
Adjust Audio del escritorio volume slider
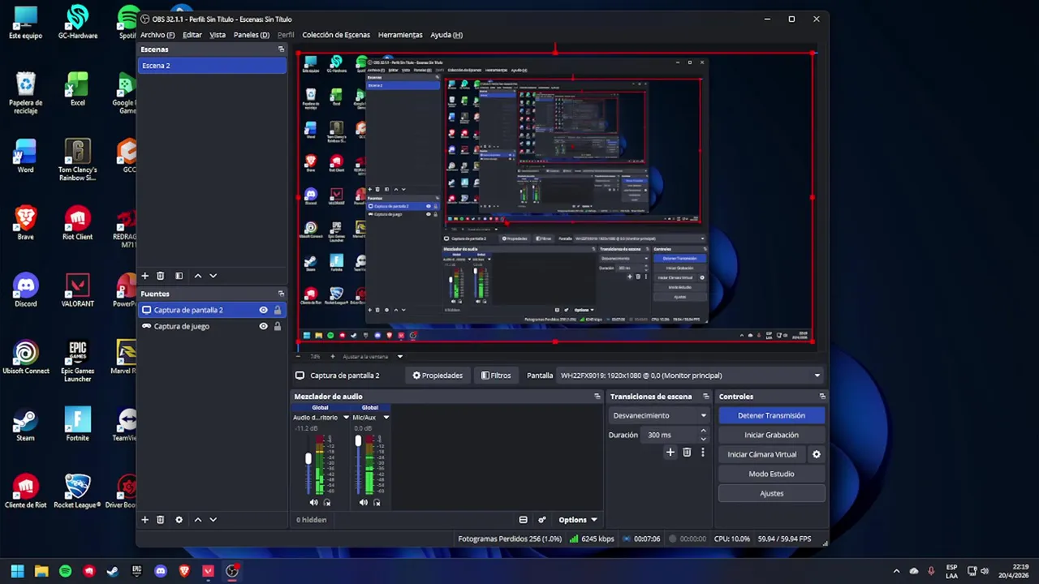pos(308,459)
